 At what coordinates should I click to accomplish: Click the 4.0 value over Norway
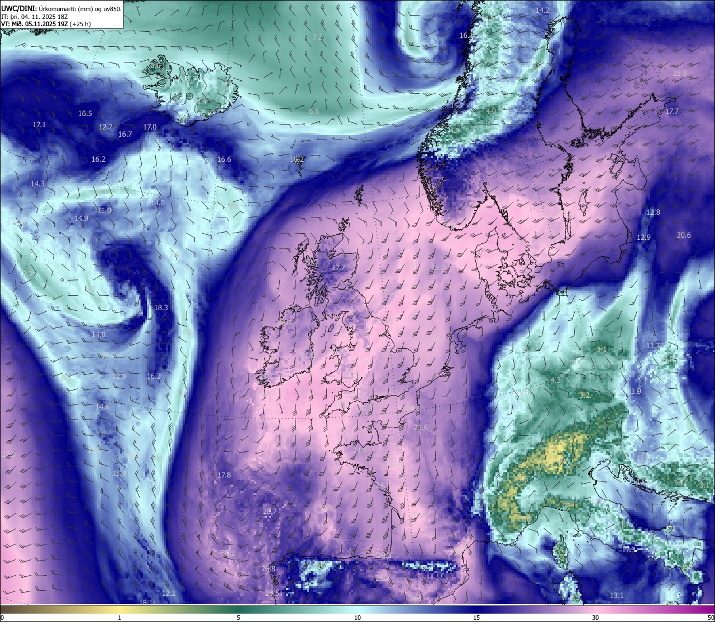pyautogui.click(x=491, y=111)
